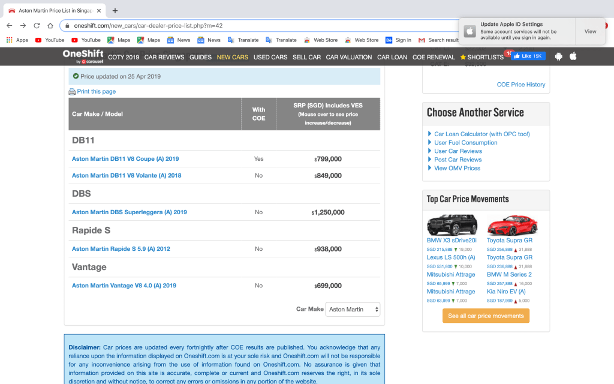Open the NEW CARS menu
614x384 pixels.
pos(232,57)
